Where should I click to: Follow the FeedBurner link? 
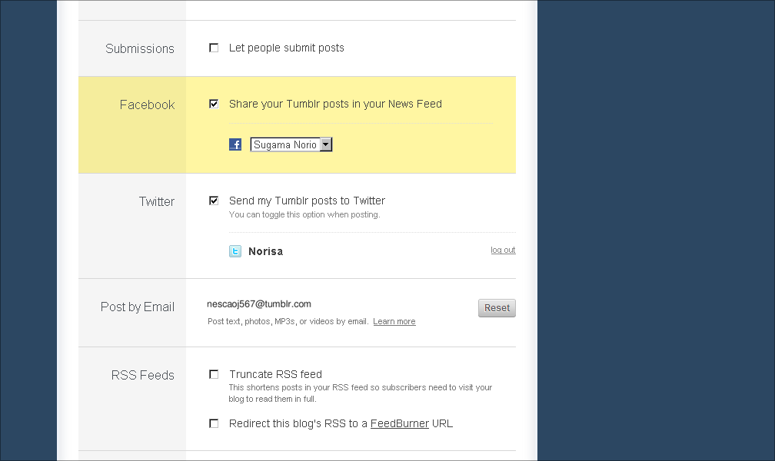coord(399,423)
